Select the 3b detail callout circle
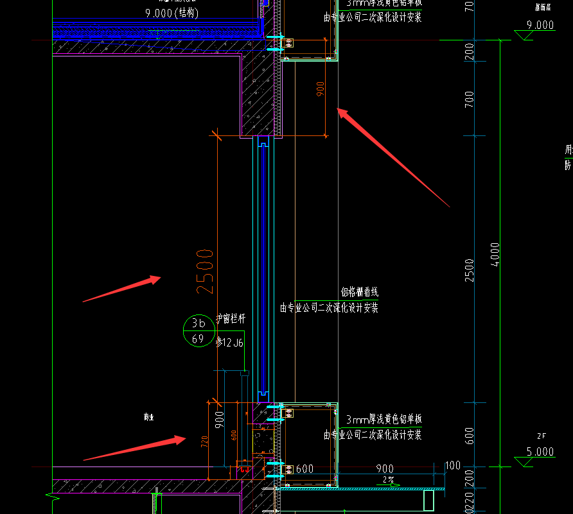Image resolution: width=573 pixels, height=514 pixels. pyautogui.click(x=198, y=330)
